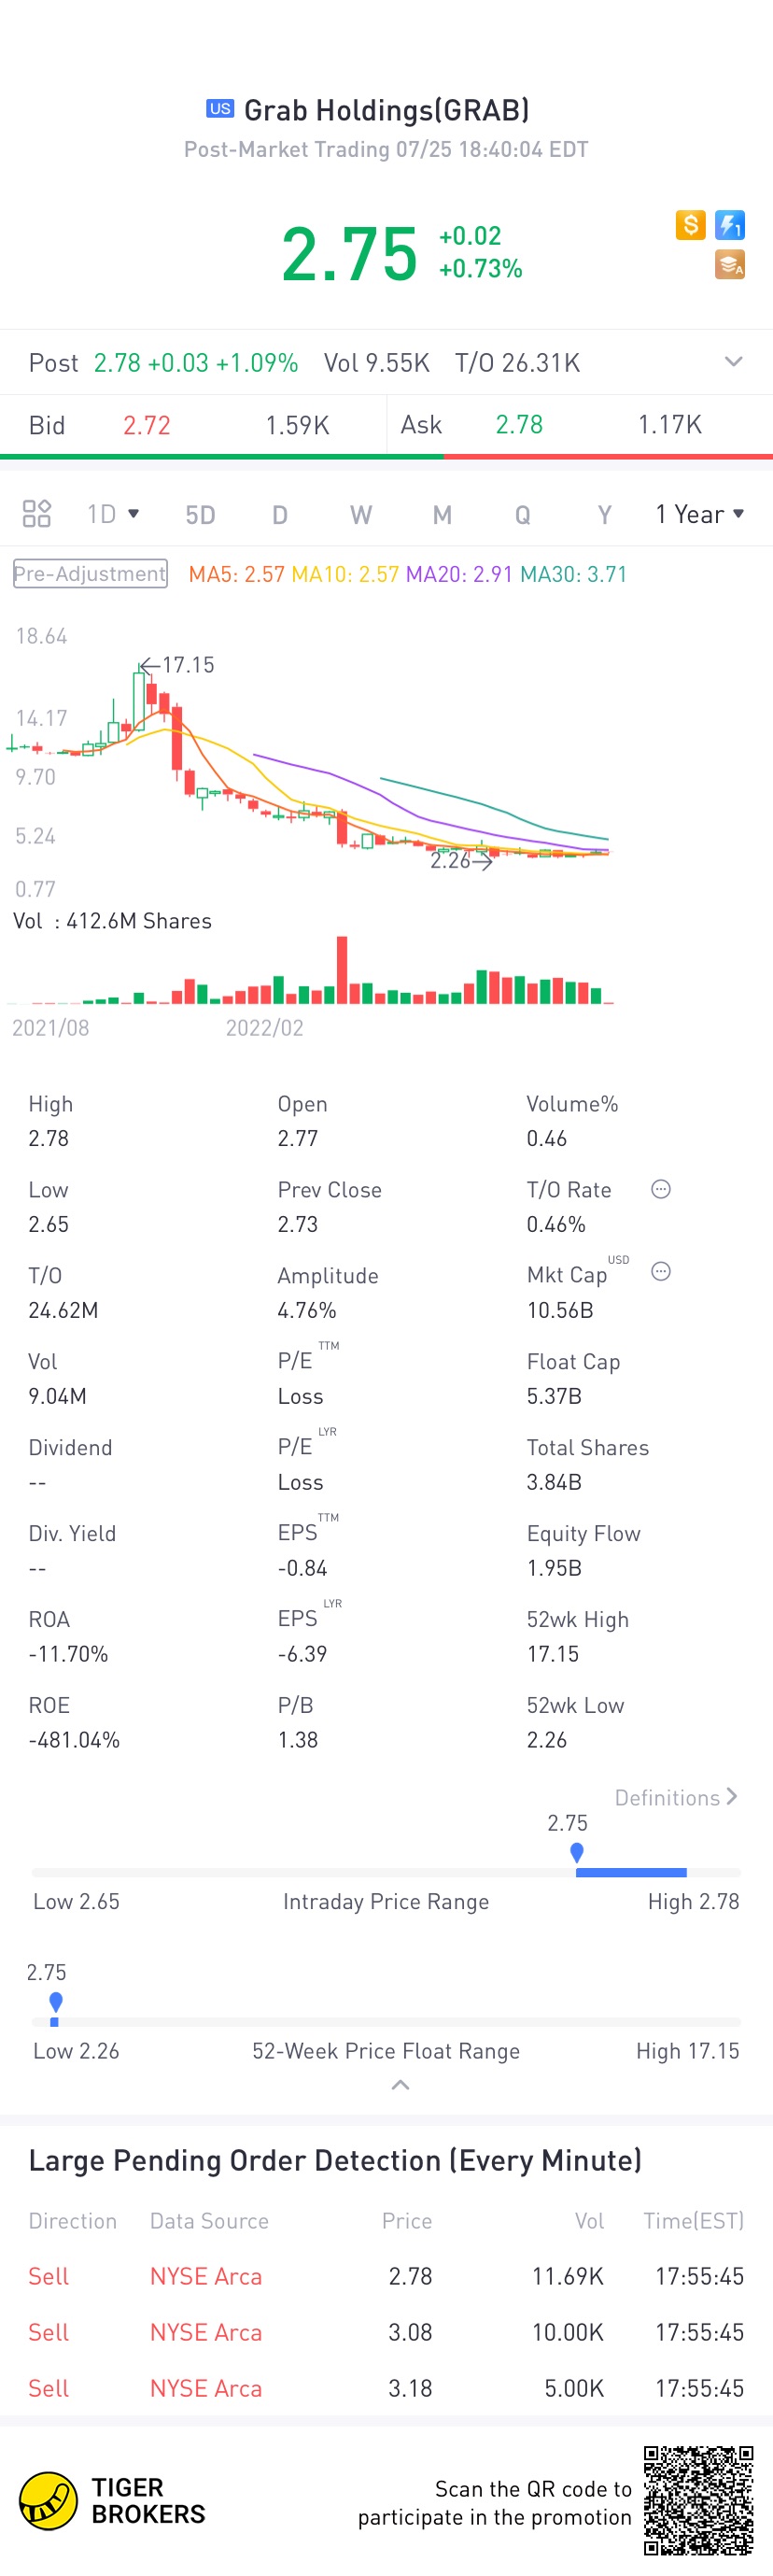Viewport: 773px width, 2576px height.
Task: Open the chart layout grid icon
Action: coord(37,514)
